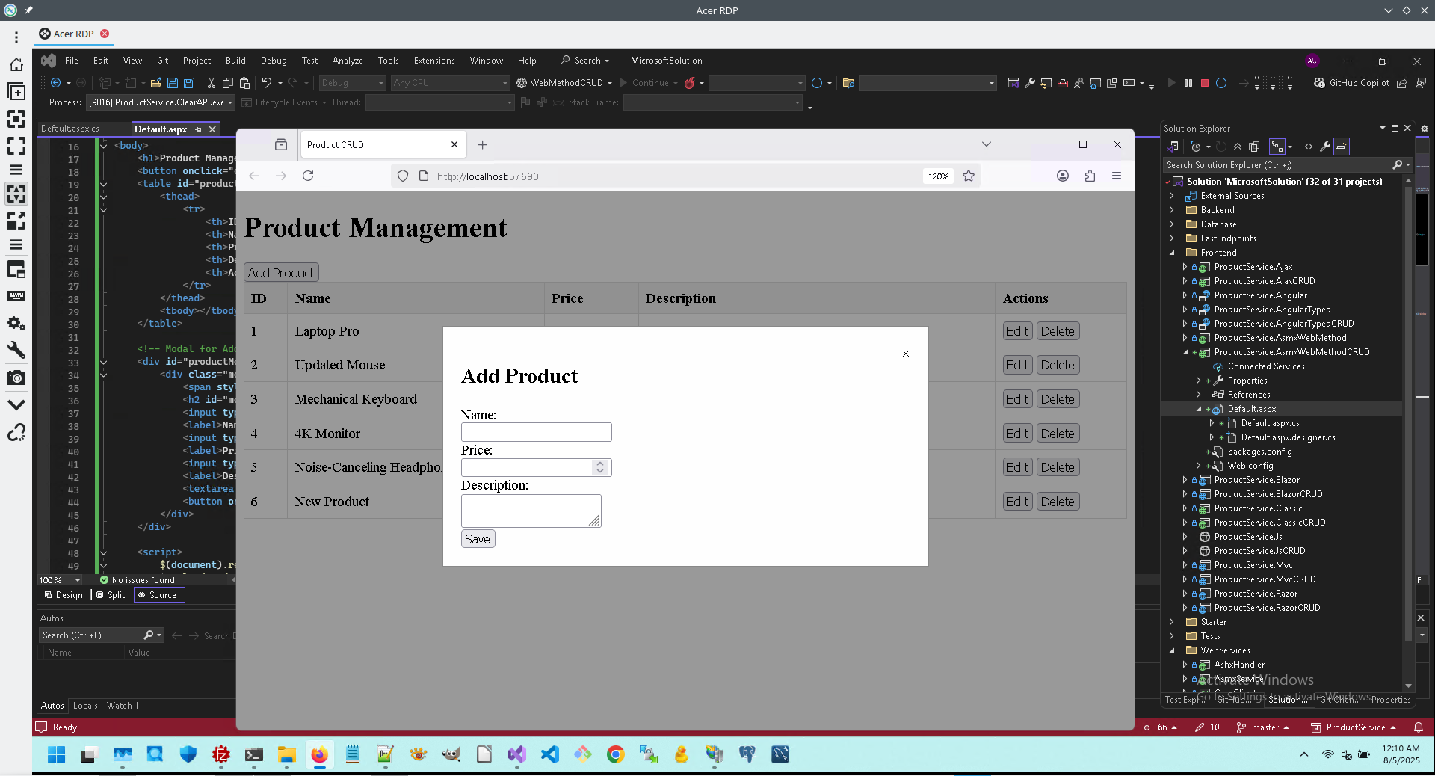Open the browser account icon
The width and height of the screenshot is (1435, 776).
point(1063,176)
